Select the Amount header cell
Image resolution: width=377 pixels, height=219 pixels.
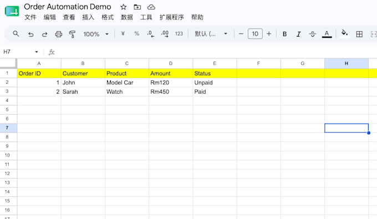coord(171,73)
